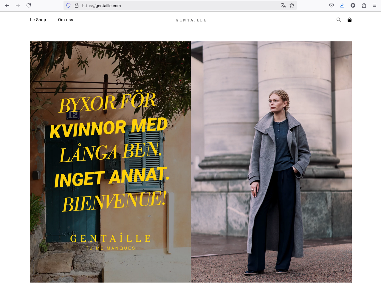Open site search magnifier
This screenshot has height=290, width=381.
(x=339, y=20)
